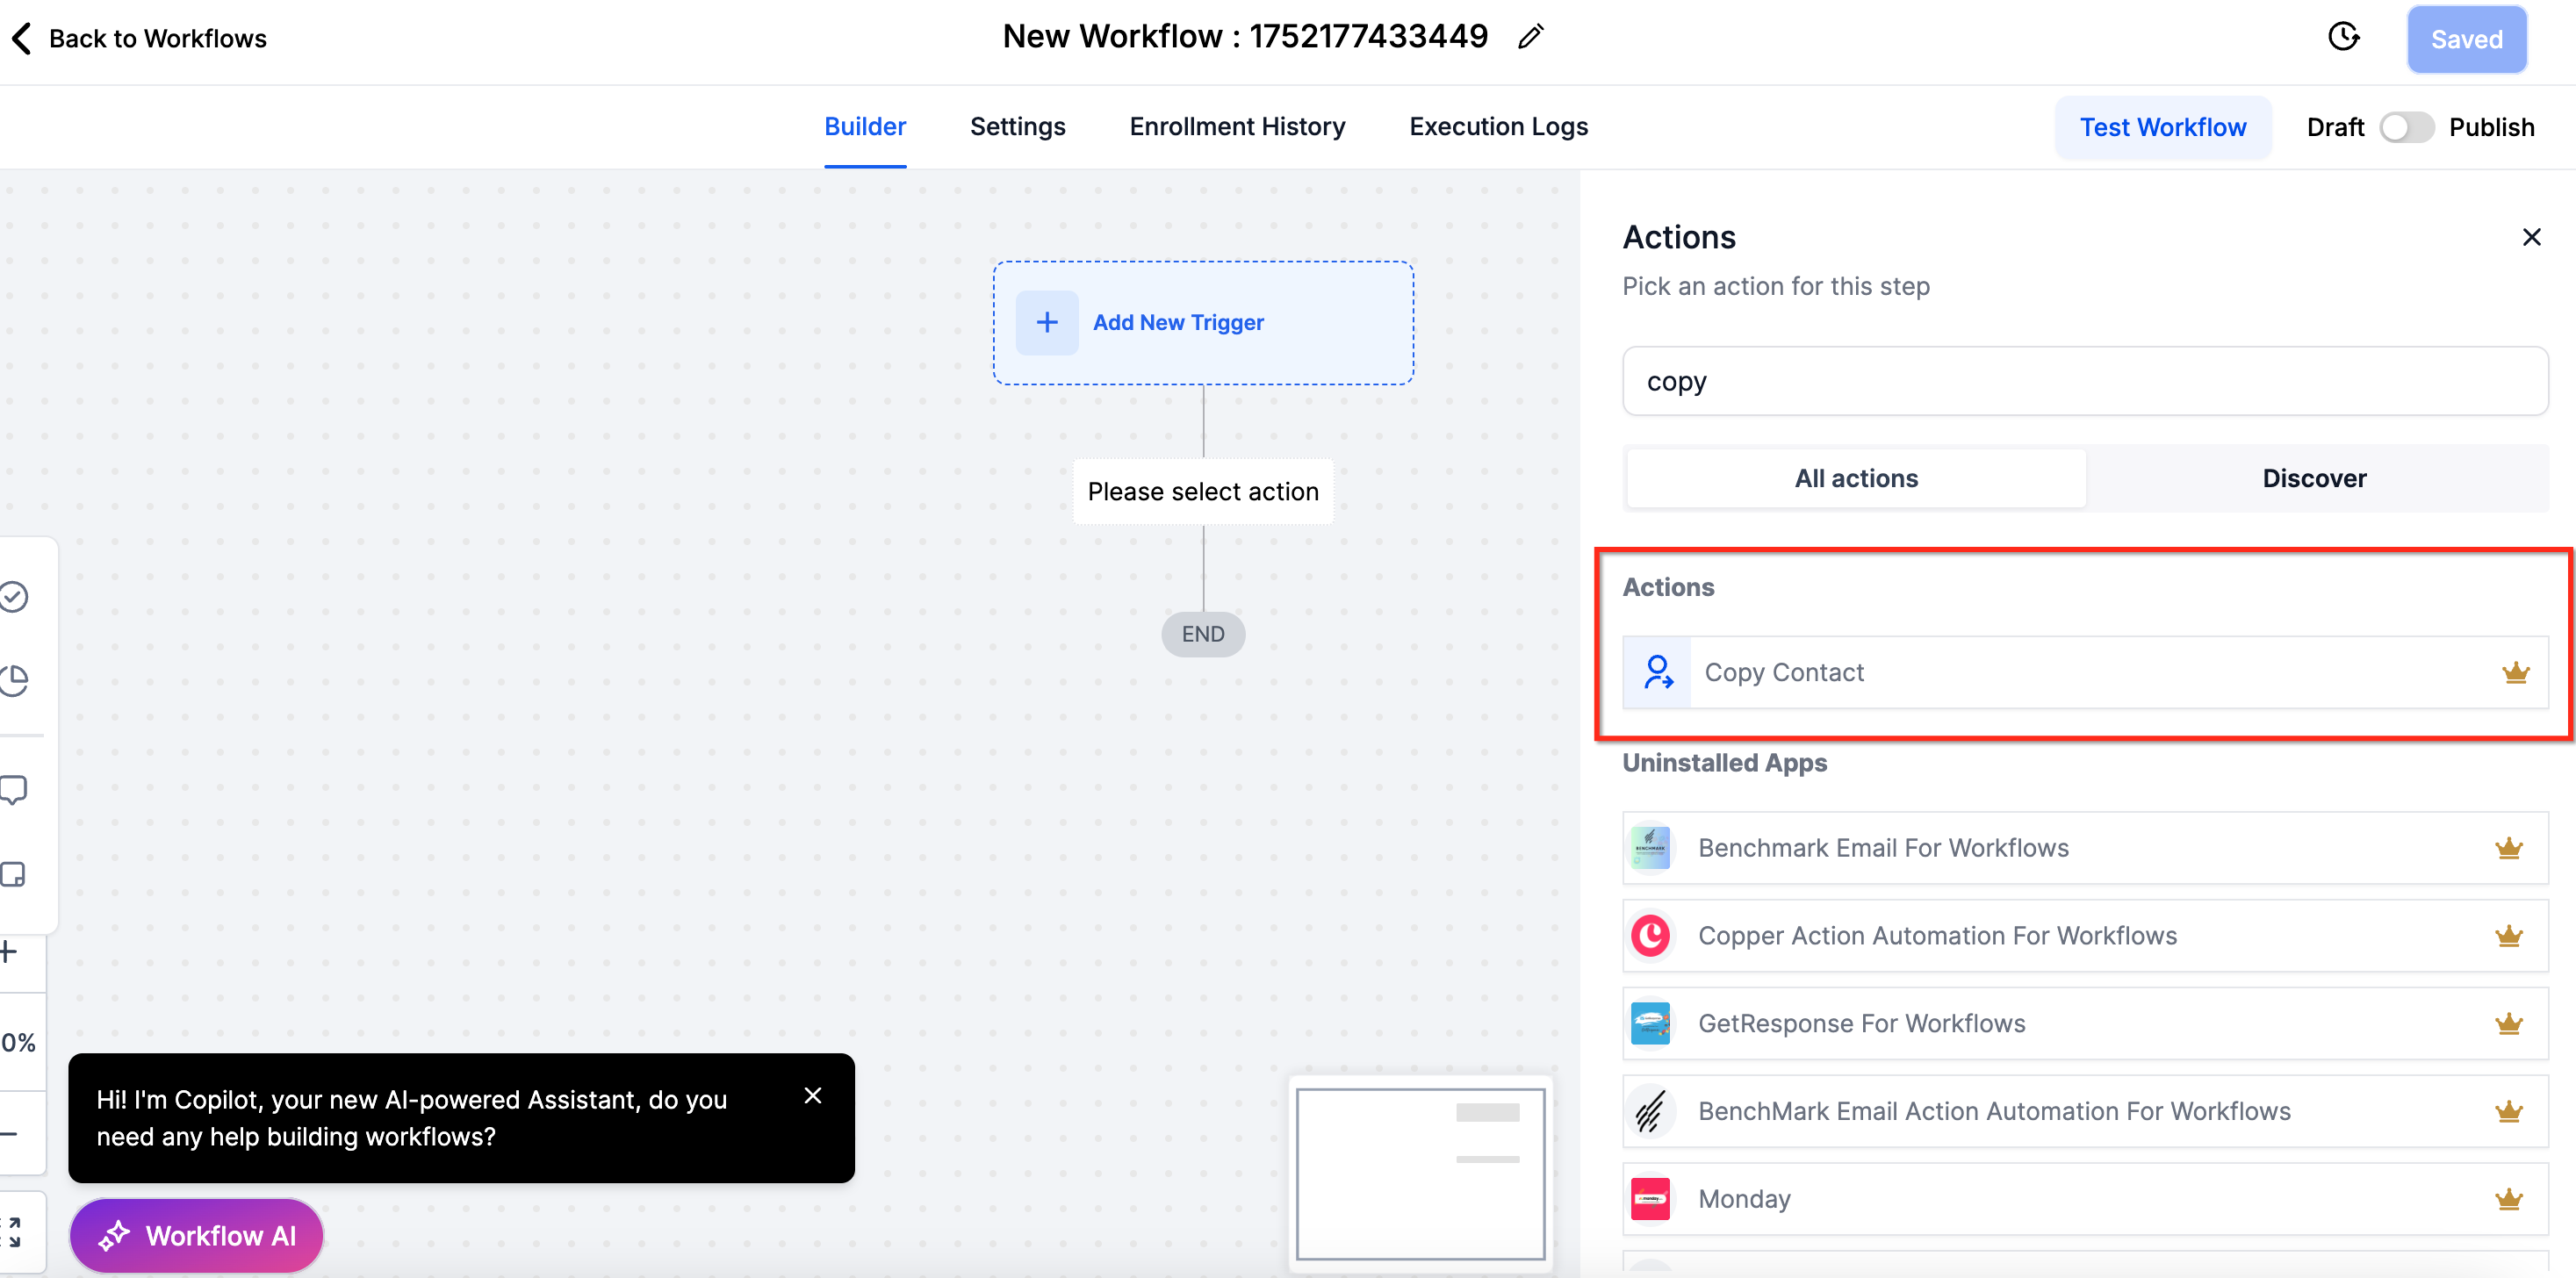Click the Test Workflow button
The image size is (2576, 1278).
click(x=2162, y=128)
